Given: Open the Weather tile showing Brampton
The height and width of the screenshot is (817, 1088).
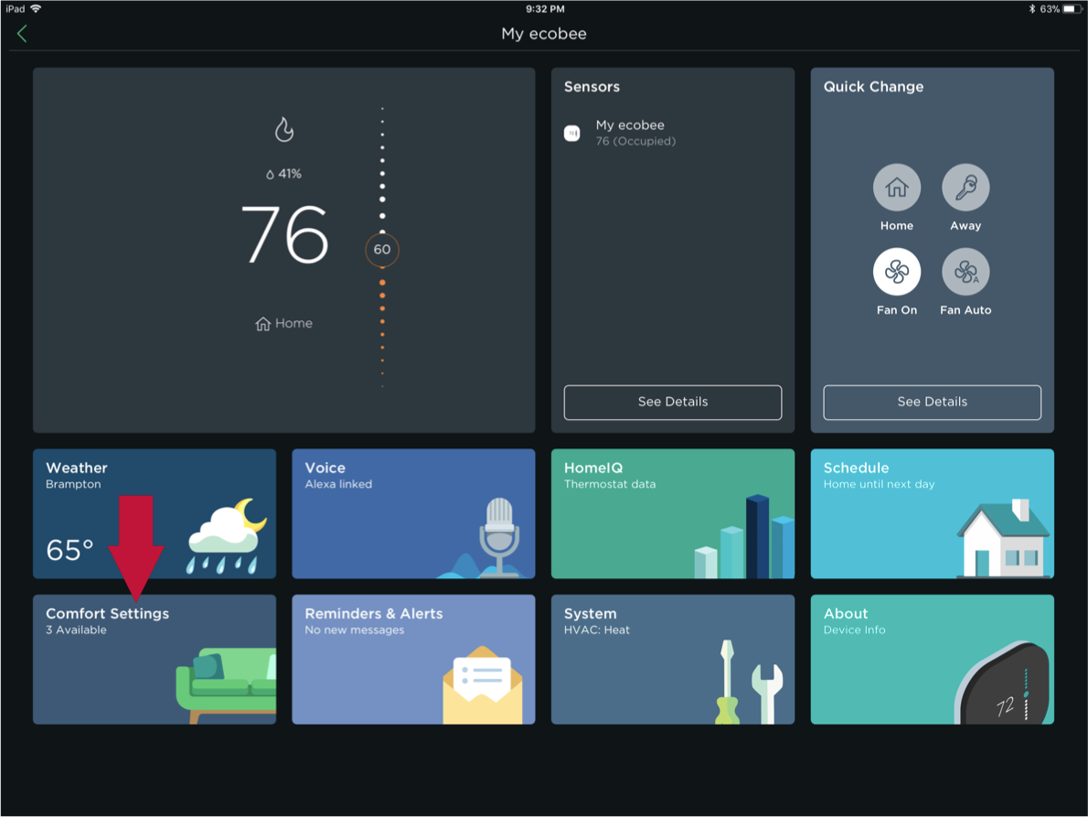Looking at the screenshot, I should click(154, 513).
